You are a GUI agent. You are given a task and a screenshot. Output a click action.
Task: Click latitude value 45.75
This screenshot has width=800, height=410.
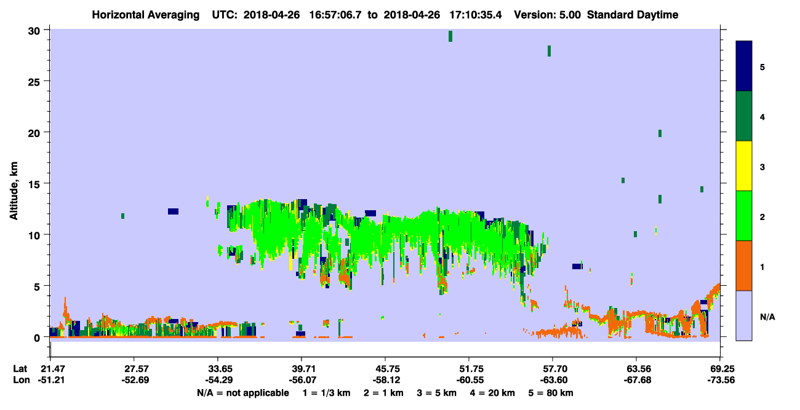[385, 369]
